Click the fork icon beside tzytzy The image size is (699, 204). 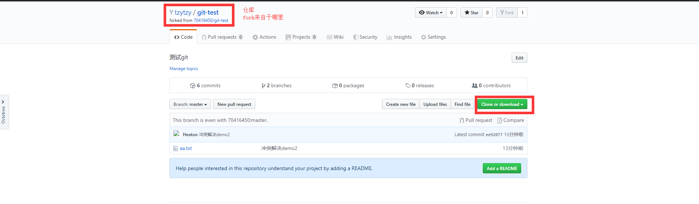(x=171, y=12)
